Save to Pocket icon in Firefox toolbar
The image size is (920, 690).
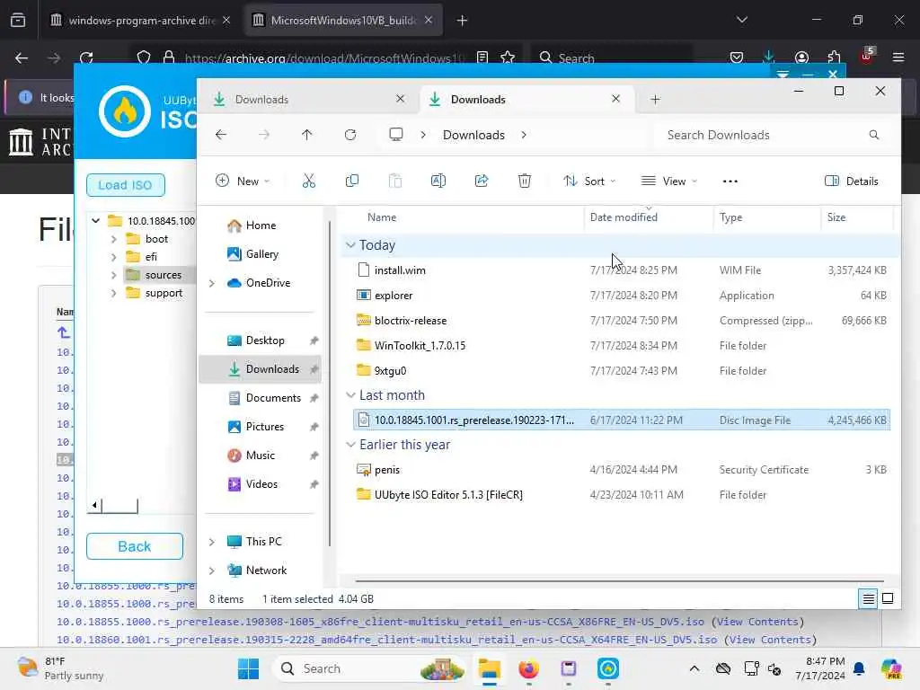tap(737, 57)
